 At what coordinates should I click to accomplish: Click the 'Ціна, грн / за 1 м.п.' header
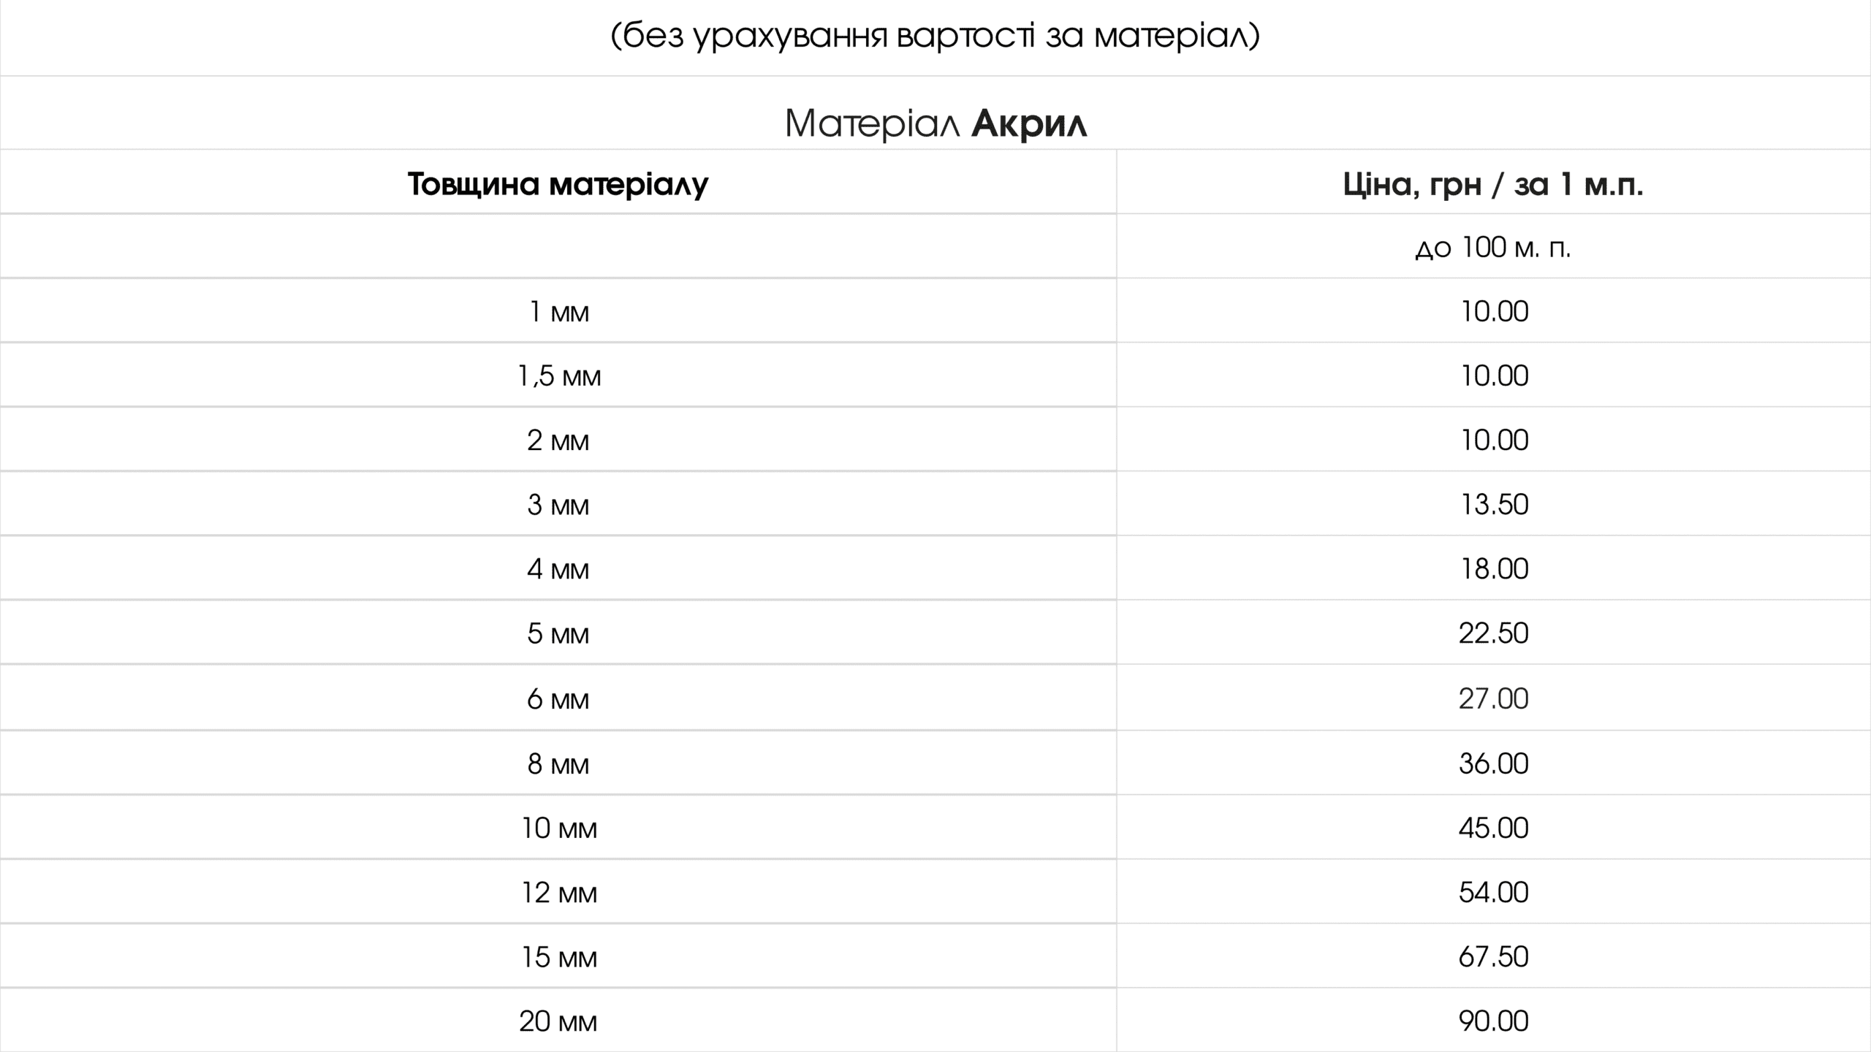coord(1493,183)
